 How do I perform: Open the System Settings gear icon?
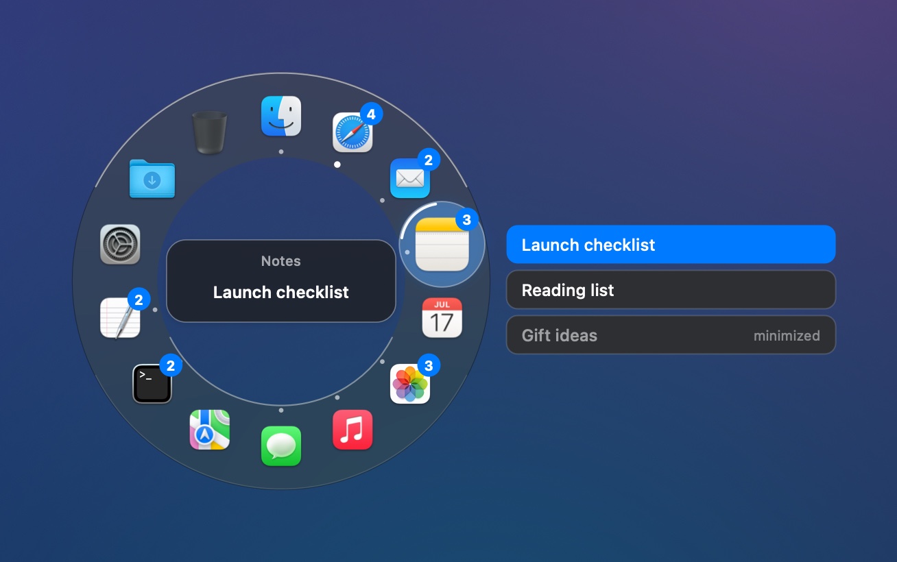(120, 245)
